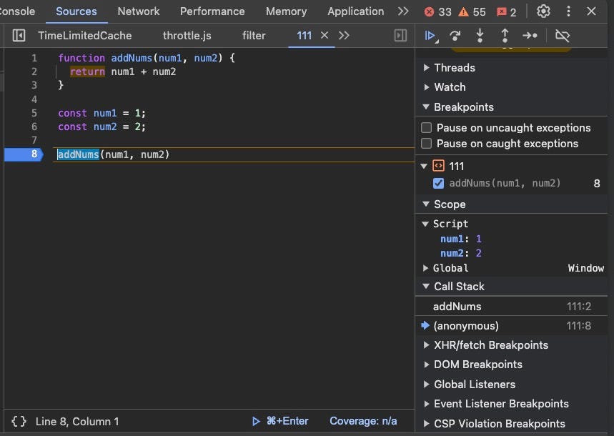Expand the Threads section
The image size is (614, 436).
point(426,67)
